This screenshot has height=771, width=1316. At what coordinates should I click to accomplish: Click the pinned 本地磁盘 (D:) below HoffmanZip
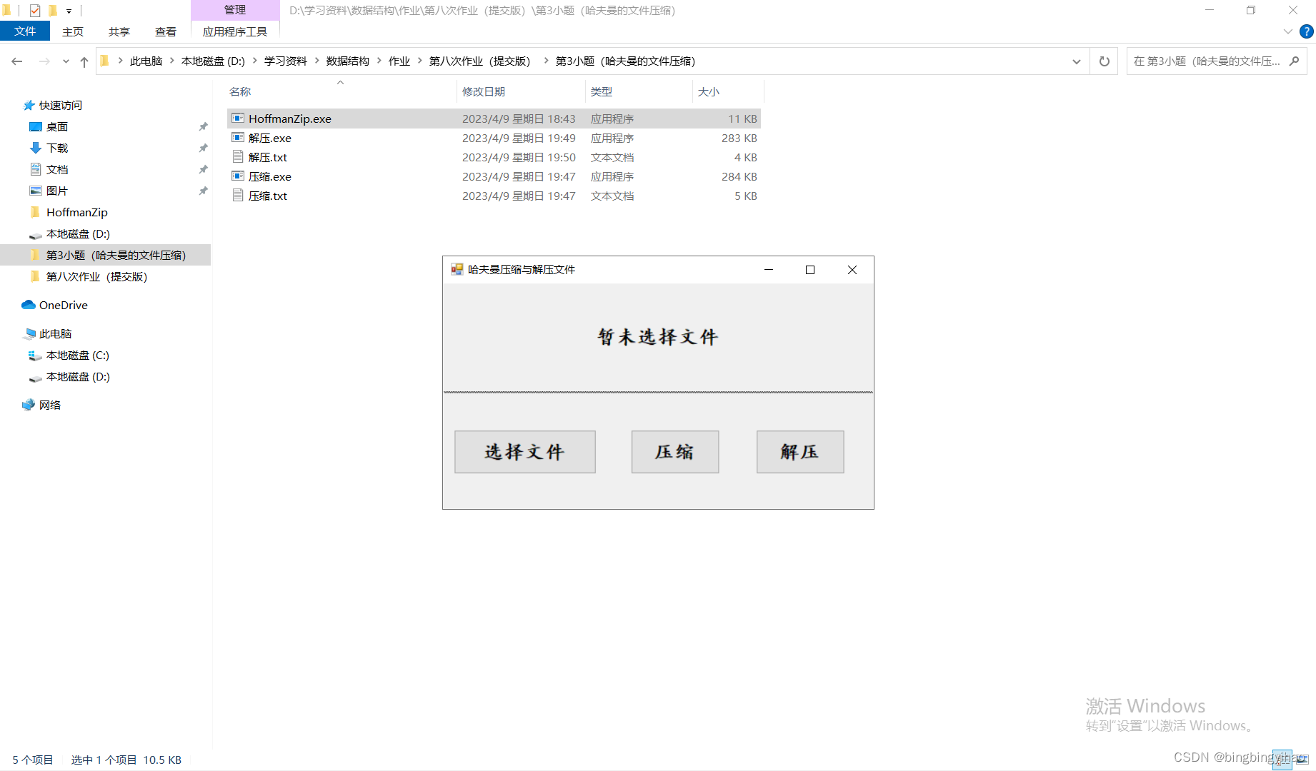pyautogui.click(x=78, y=233)
